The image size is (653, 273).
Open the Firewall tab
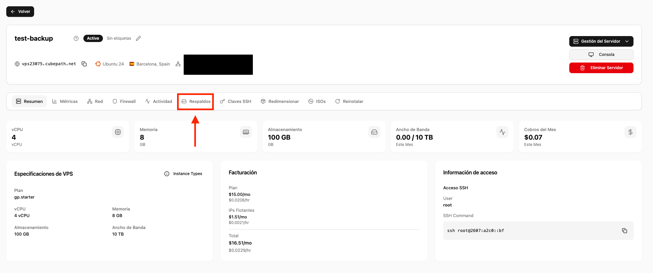pos(124,102)
